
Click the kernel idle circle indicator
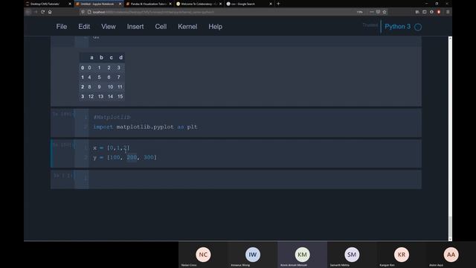(x=418, y=27)
